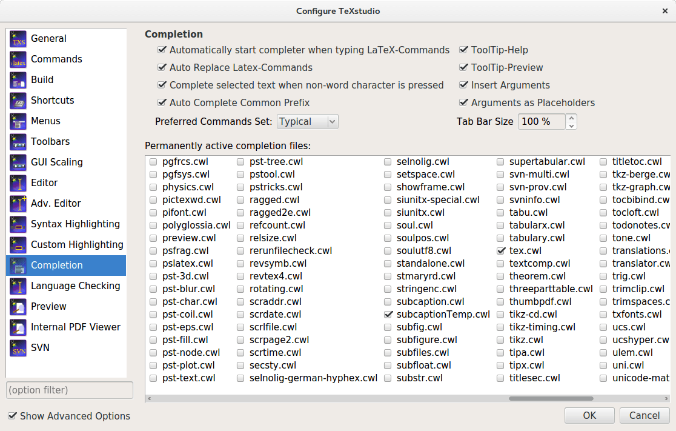Click the Cancel button

point(645,415)
